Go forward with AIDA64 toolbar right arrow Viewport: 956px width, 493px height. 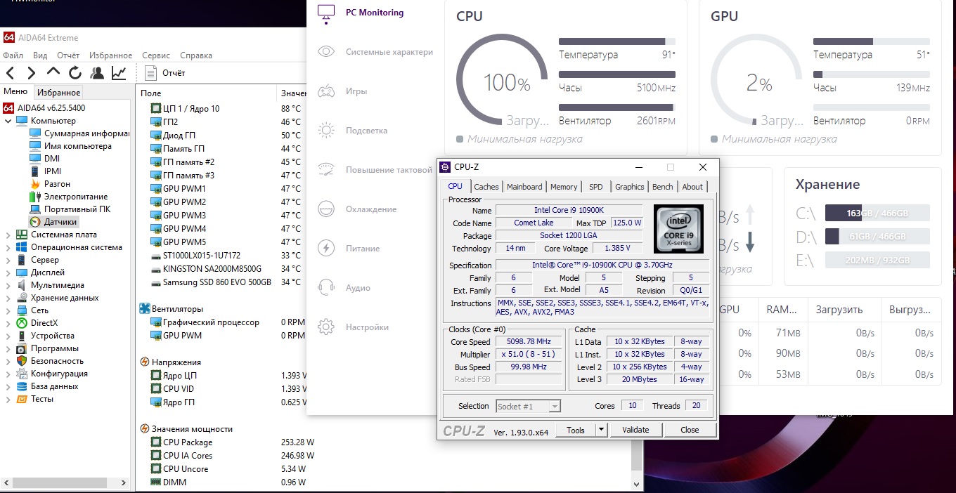click(x=31, y=73)
